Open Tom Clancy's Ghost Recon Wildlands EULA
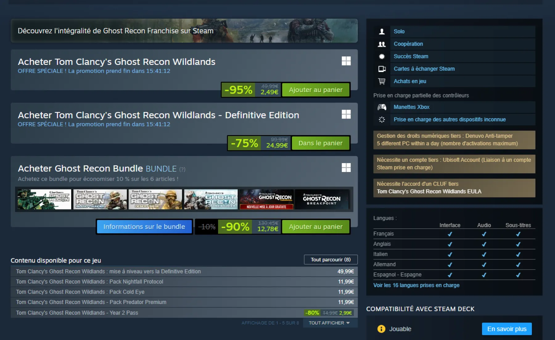 (x=429, y=191)
